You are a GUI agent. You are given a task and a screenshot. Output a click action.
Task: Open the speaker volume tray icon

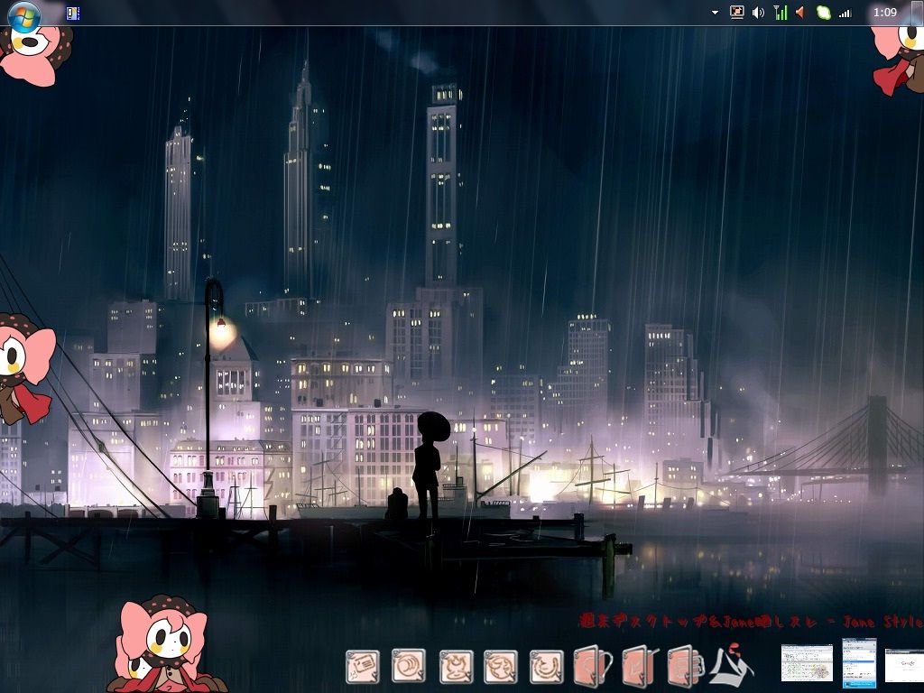(758, 13)
